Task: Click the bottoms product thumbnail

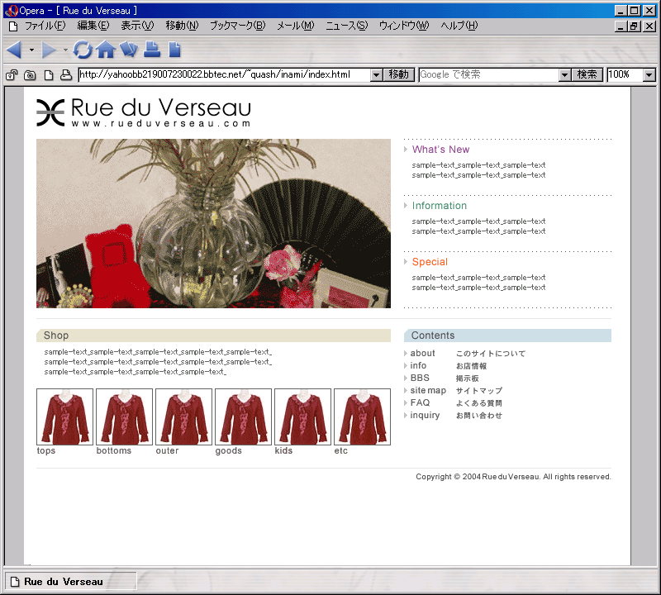Action: pos(125,416)
